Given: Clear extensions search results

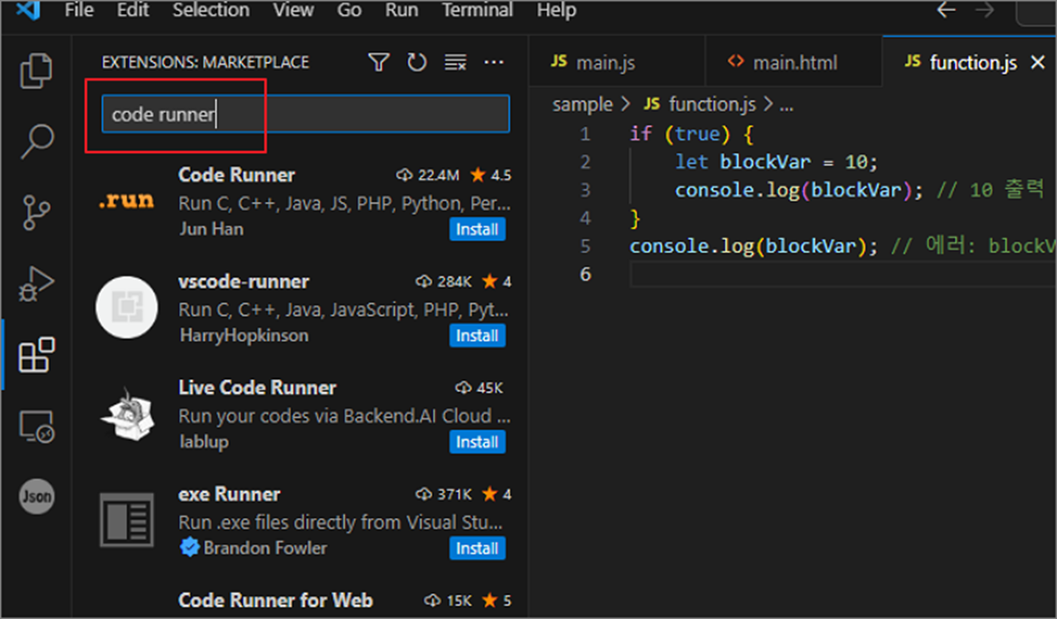Looking at the screenshot, I should click(x=456, y=63).
